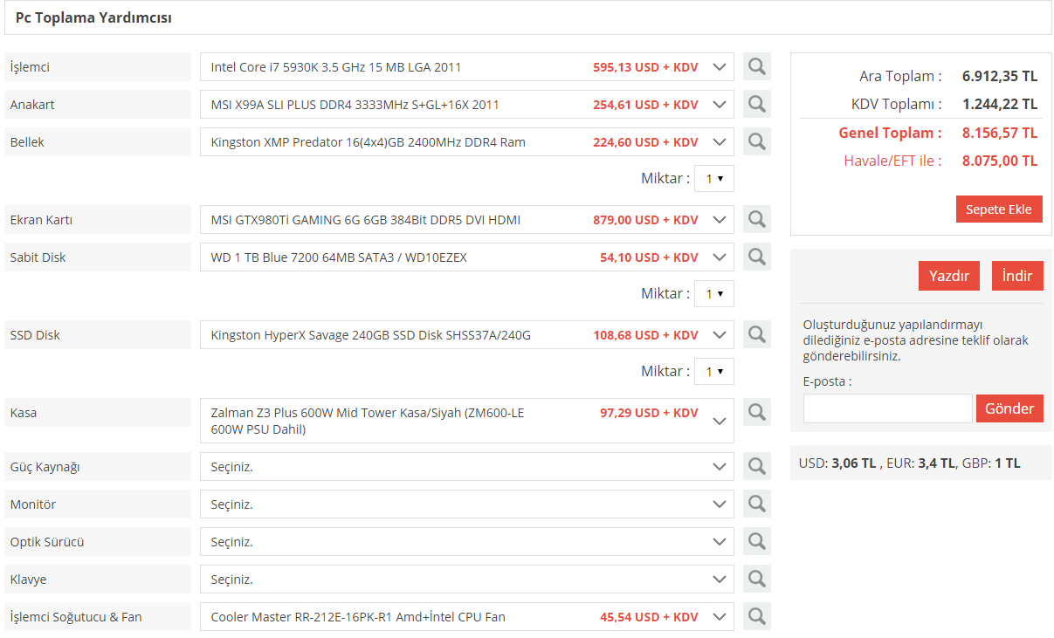
Task: Click the magnifier icon next to Bellek
Action: click(x=757, y=141)
